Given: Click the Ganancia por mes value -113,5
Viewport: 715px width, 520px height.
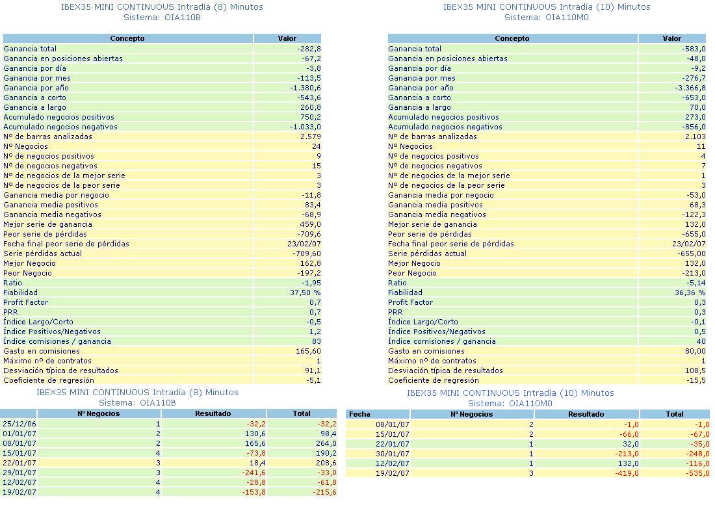Looking at the screenshot, I should (309, 78).
